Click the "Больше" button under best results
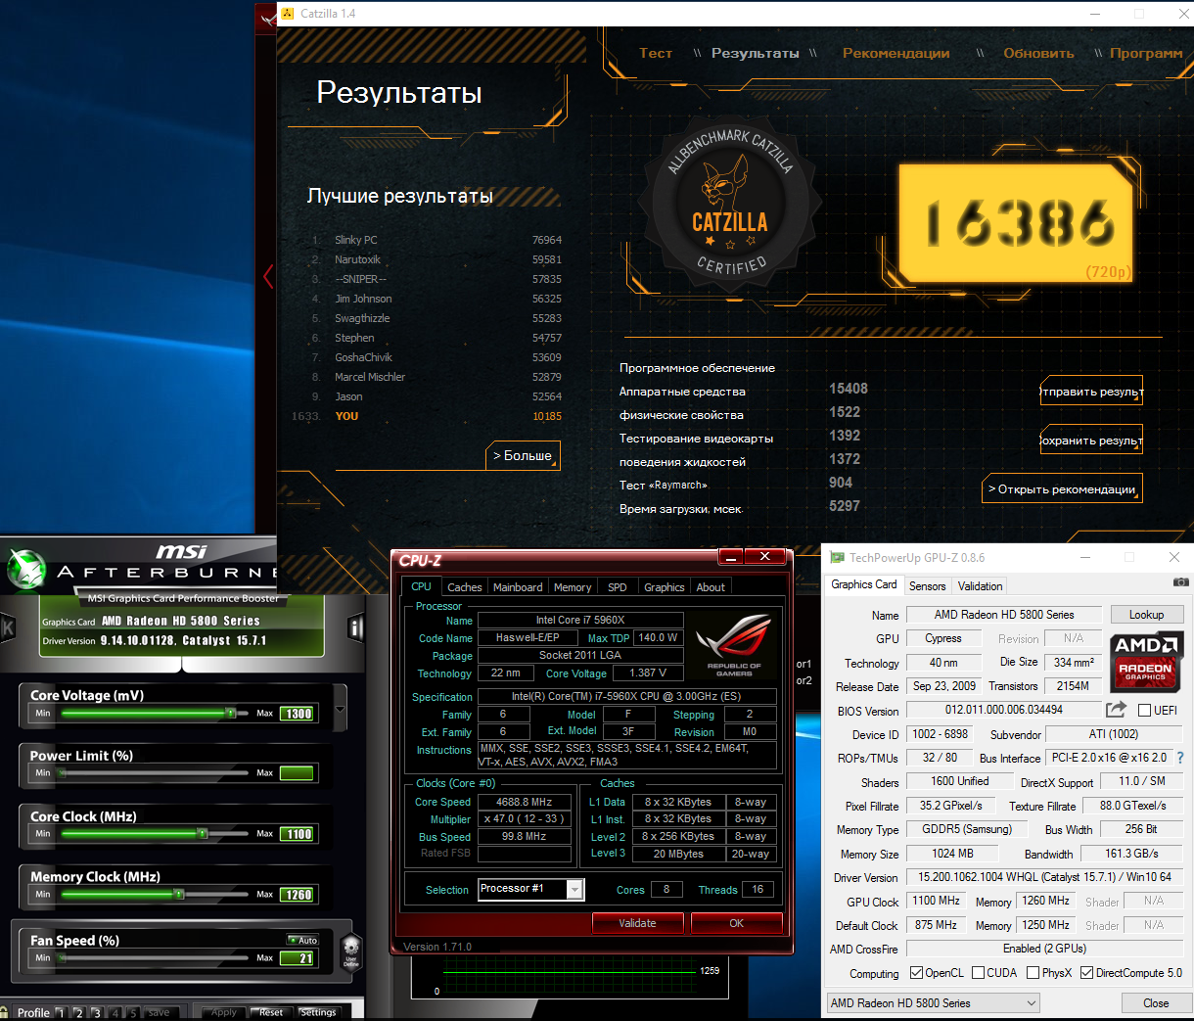The height and width of the screenshot is (1021, 1194). [x=523, y=455]
